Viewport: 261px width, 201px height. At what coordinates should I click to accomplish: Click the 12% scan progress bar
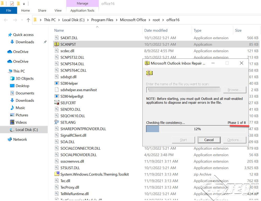click(x=196, y=129)
